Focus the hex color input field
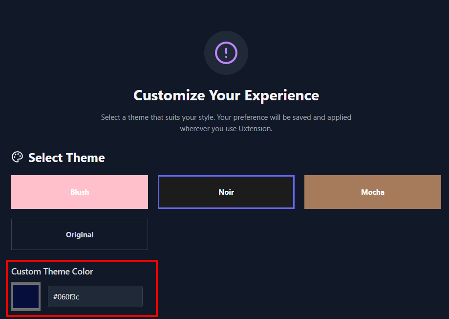This screenshot has height=319, width=449. point(95,296)
